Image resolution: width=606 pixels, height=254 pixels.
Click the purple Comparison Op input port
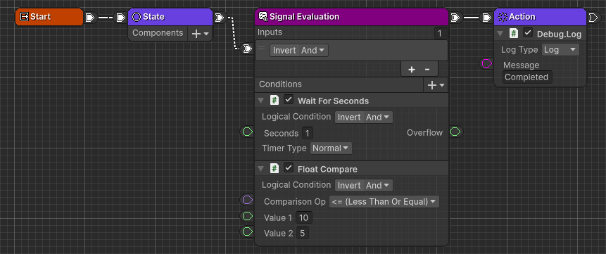coord(247,200)
